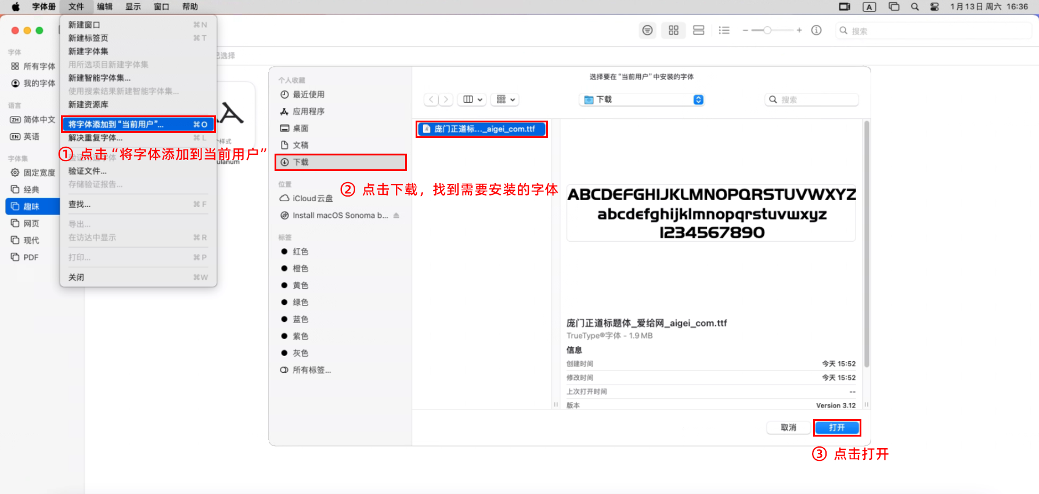Image resolution: width=1039 pixels, height=494 pixels.
Task: Click the 打开 button
Action: click(837, 427)
